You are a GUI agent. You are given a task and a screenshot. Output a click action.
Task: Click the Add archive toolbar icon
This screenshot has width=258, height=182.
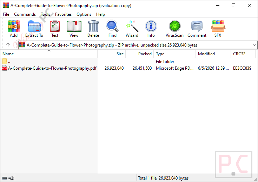(14, 26)
